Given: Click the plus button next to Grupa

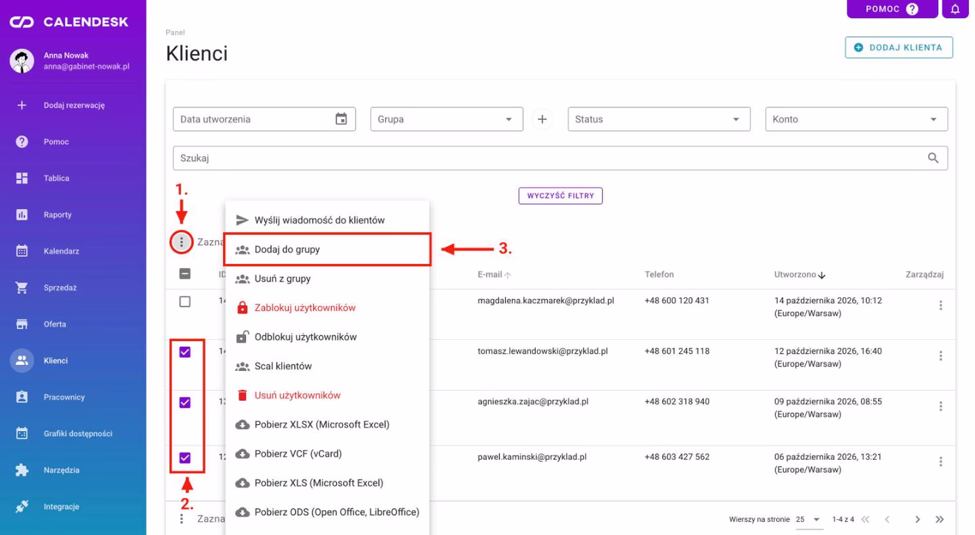Looking at the screenshot, I should coord(542,119).
